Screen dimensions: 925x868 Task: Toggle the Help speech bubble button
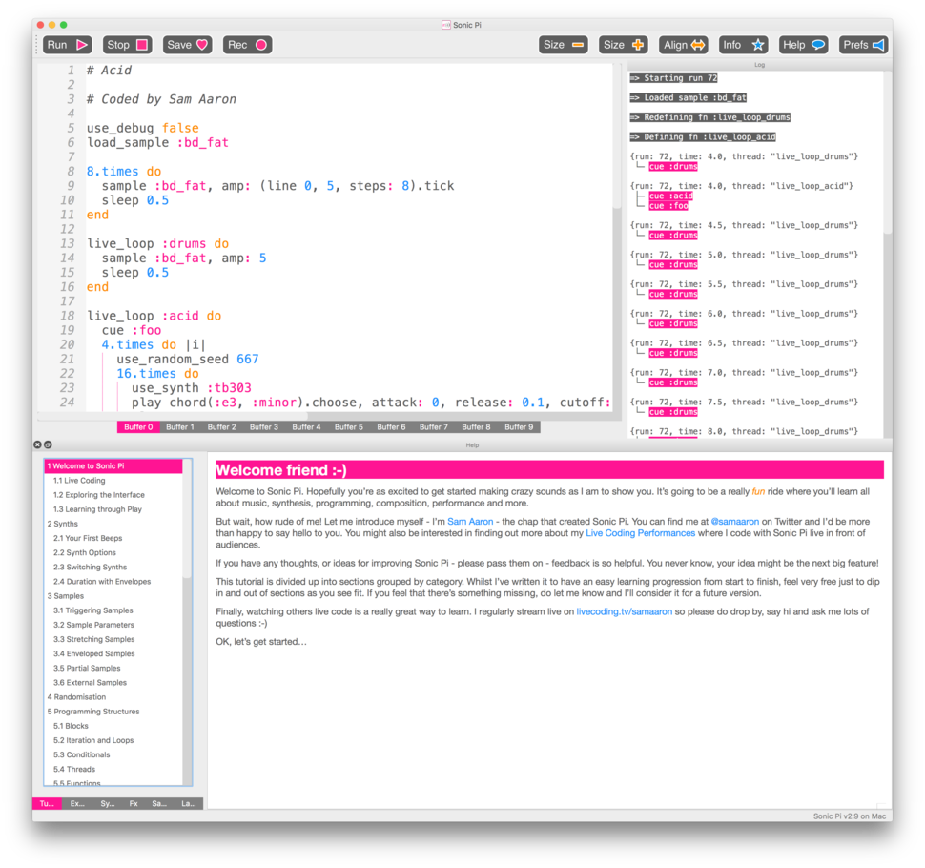coord(804,45)
